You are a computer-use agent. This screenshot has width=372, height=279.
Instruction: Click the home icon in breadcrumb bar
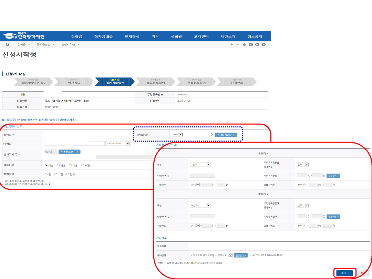(x=7, y=44)
